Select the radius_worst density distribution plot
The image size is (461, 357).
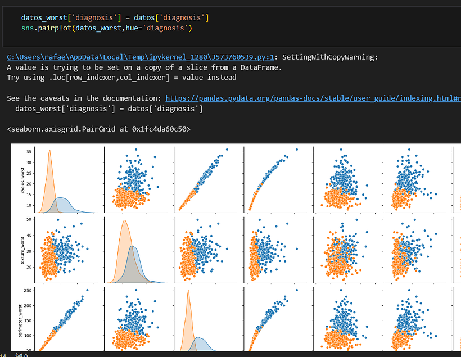coord(66,180)
